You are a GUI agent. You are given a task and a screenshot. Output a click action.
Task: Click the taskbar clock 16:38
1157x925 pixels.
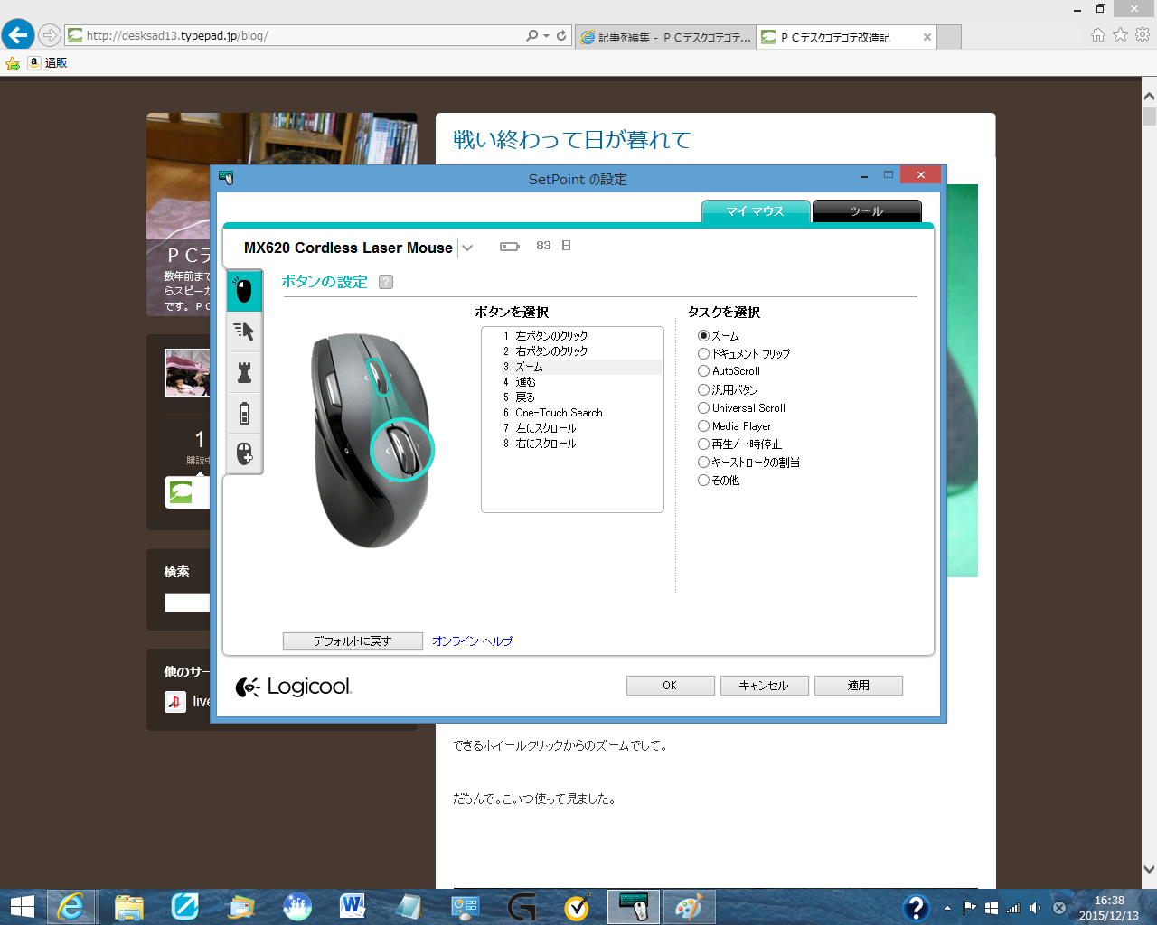point(1109,901)
